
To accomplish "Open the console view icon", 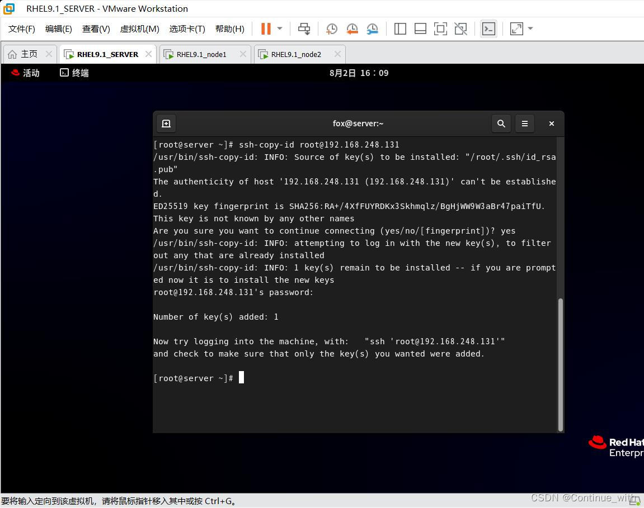I will click(489, 29).
